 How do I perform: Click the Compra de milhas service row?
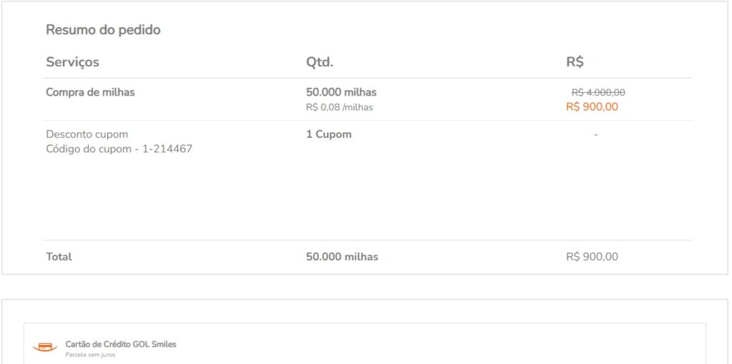[x=90, y=92]
